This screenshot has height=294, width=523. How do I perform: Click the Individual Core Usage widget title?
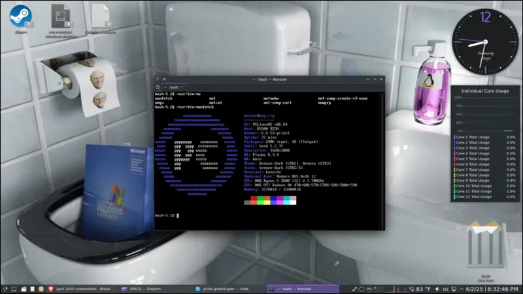pyautogui.click(x=485, y=91)
